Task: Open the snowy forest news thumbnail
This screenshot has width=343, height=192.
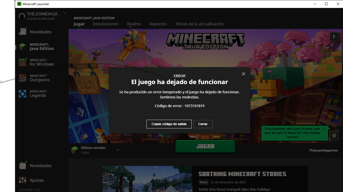Action: point(147,179)
